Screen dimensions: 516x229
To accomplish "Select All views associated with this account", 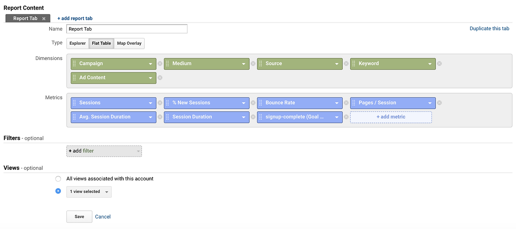I will coord(58,179).
